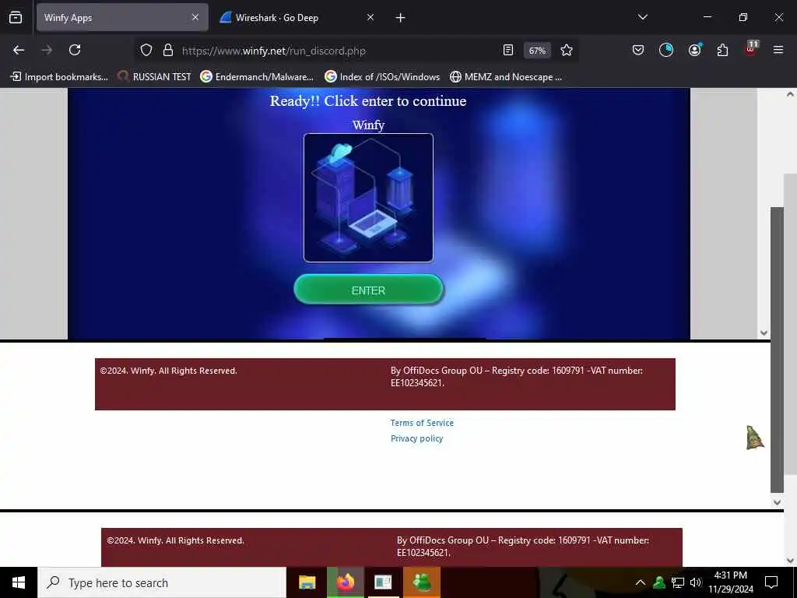Open network status tray icon
This screenshot has width=797, height=598.
point(678,582)
